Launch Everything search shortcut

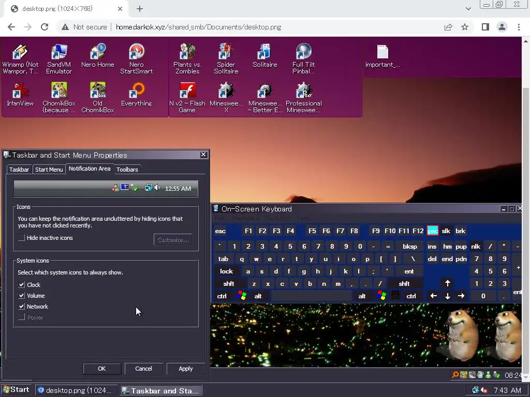[x=137, y=95]
